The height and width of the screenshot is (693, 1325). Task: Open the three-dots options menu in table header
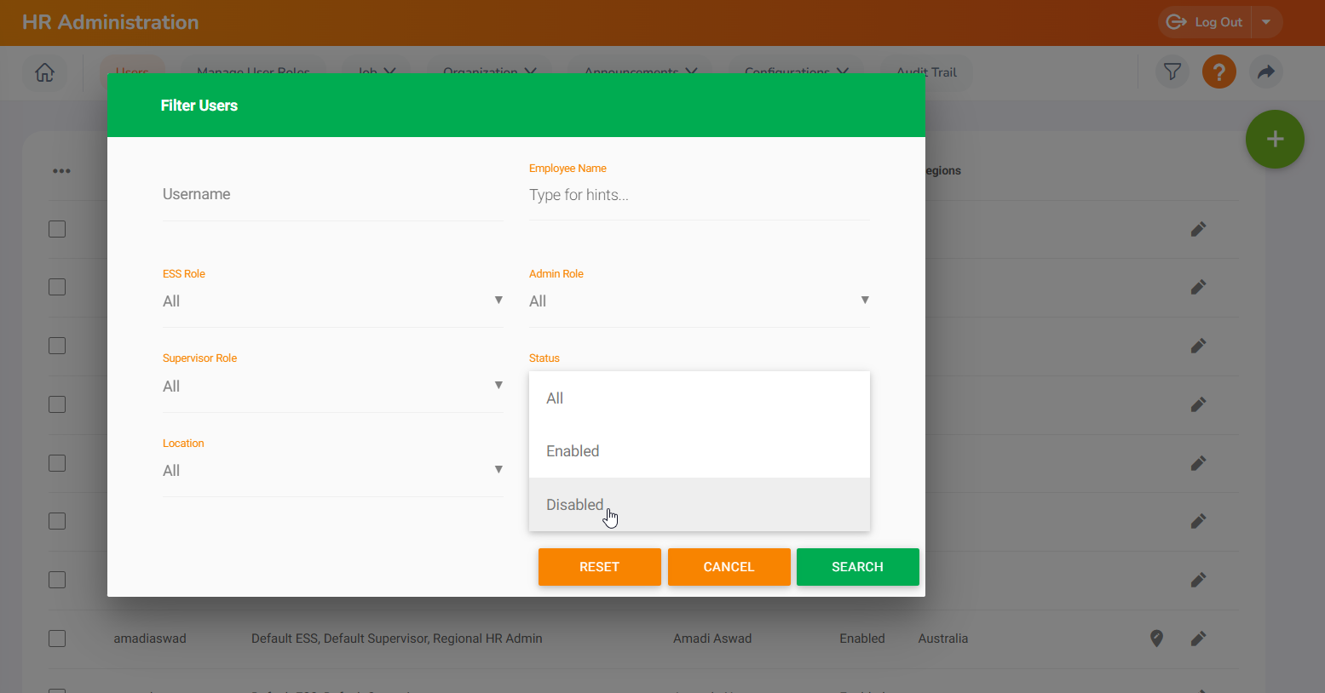pyautogui.click(x=61, y=171)
